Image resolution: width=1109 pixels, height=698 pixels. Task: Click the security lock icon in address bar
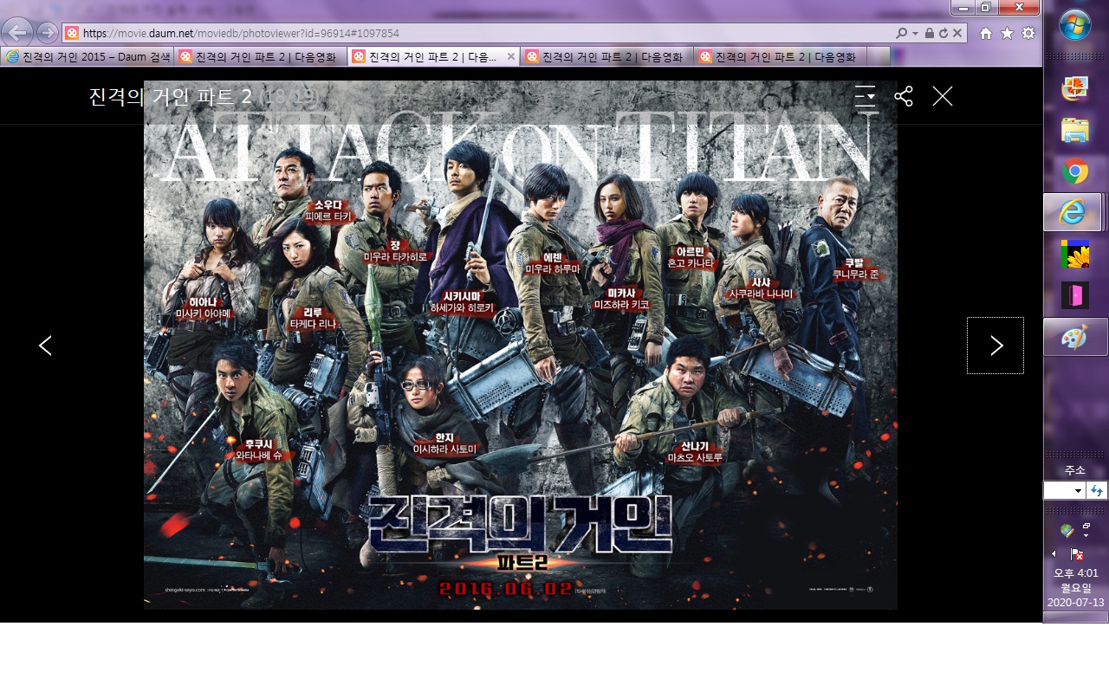930,33
